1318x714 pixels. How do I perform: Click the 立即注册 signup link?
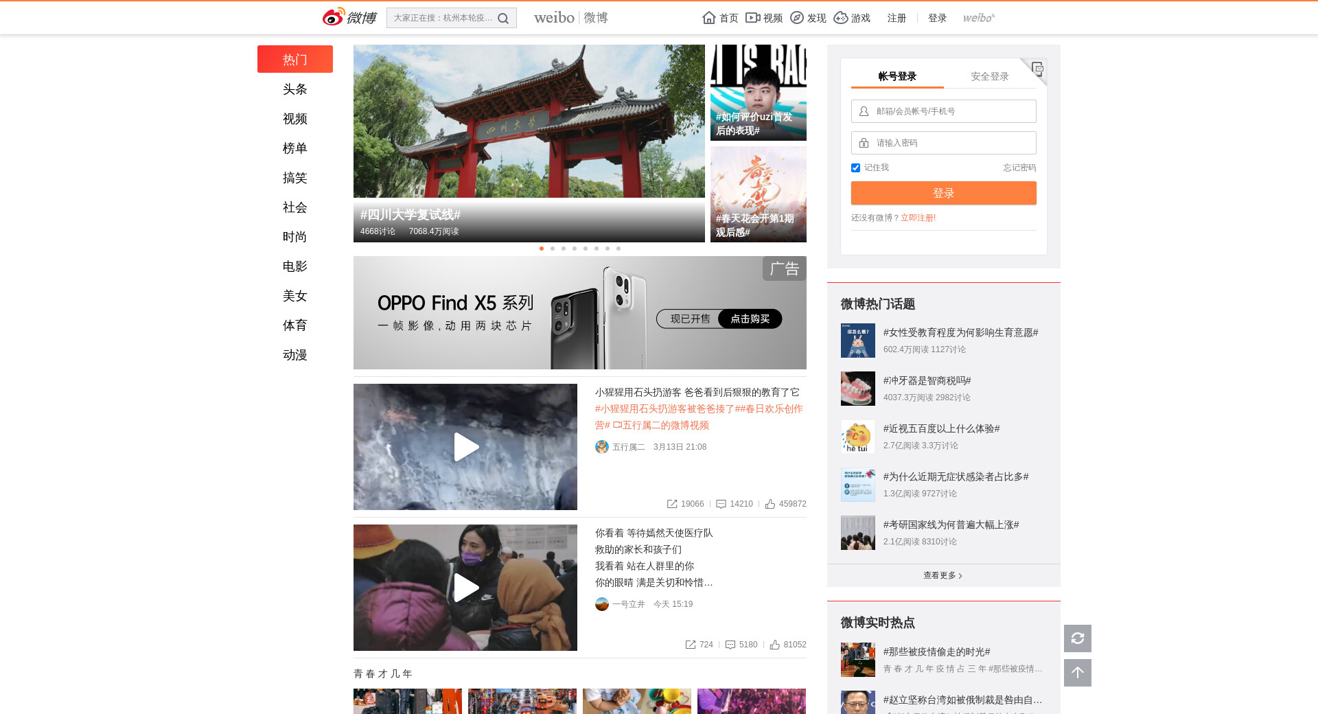click(x=918, y=218)
